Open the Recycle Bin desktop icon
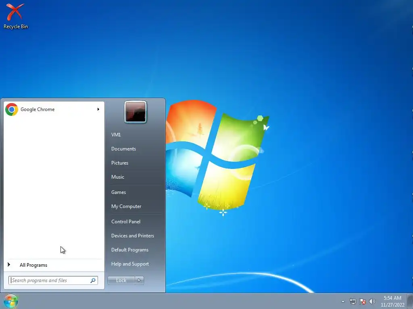 click(x=16, y=16)
